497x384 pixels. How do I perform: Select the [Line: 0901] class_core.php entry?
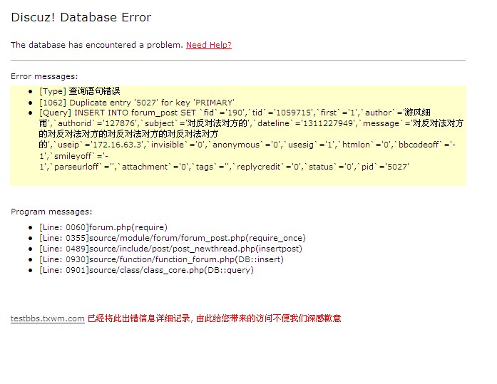click(146, 270)
